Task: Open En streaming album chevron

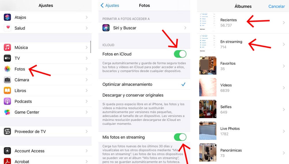Action: pos(284,44)
